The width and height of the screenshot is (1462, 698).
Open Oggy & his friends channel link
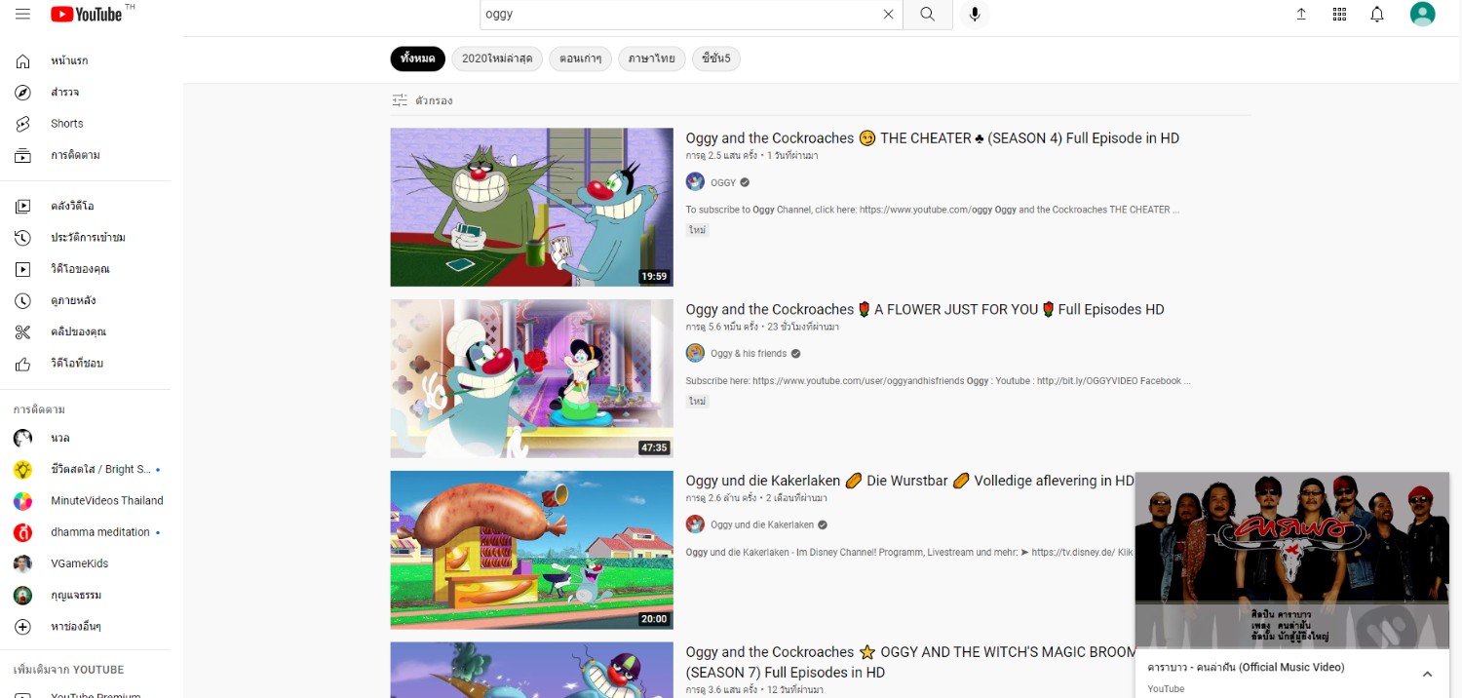[x=749, y=354]
